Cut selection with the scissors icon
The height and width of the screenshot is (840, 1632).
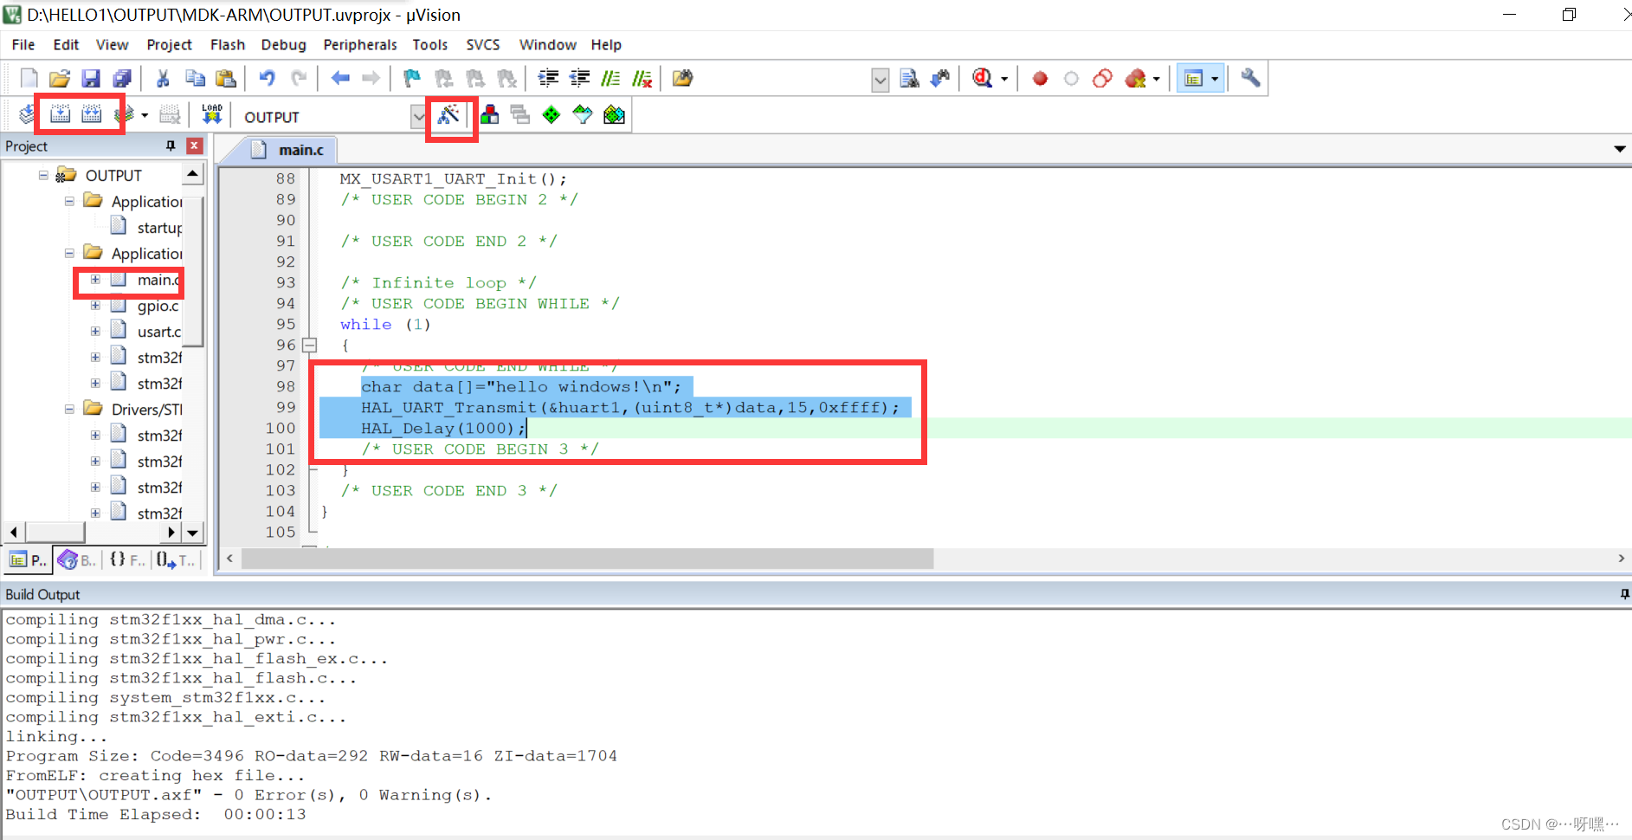[163, 79]
